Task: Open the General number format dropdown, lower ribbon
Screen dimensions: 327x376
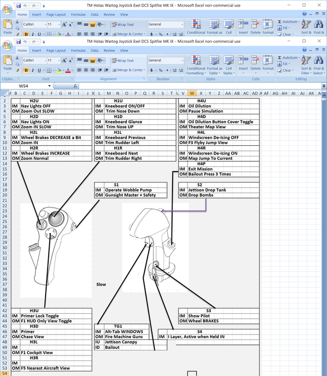Action: click(x=182, y=60)
